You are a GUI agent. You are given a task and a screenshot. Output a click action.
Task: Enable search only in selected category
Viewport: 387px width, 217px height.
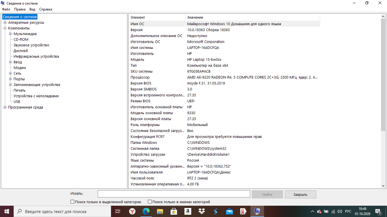72,202
